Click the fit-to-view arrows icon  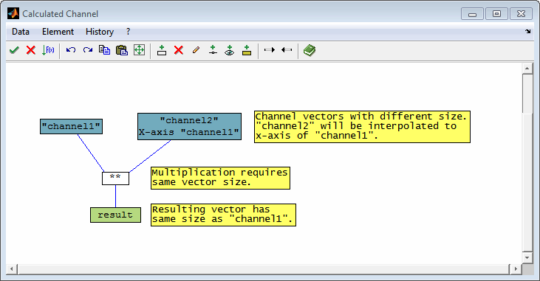(139, 50)
